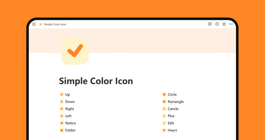Click the large checkmark page icon
The width and height of the screenshot is (265, 140).
75,51
